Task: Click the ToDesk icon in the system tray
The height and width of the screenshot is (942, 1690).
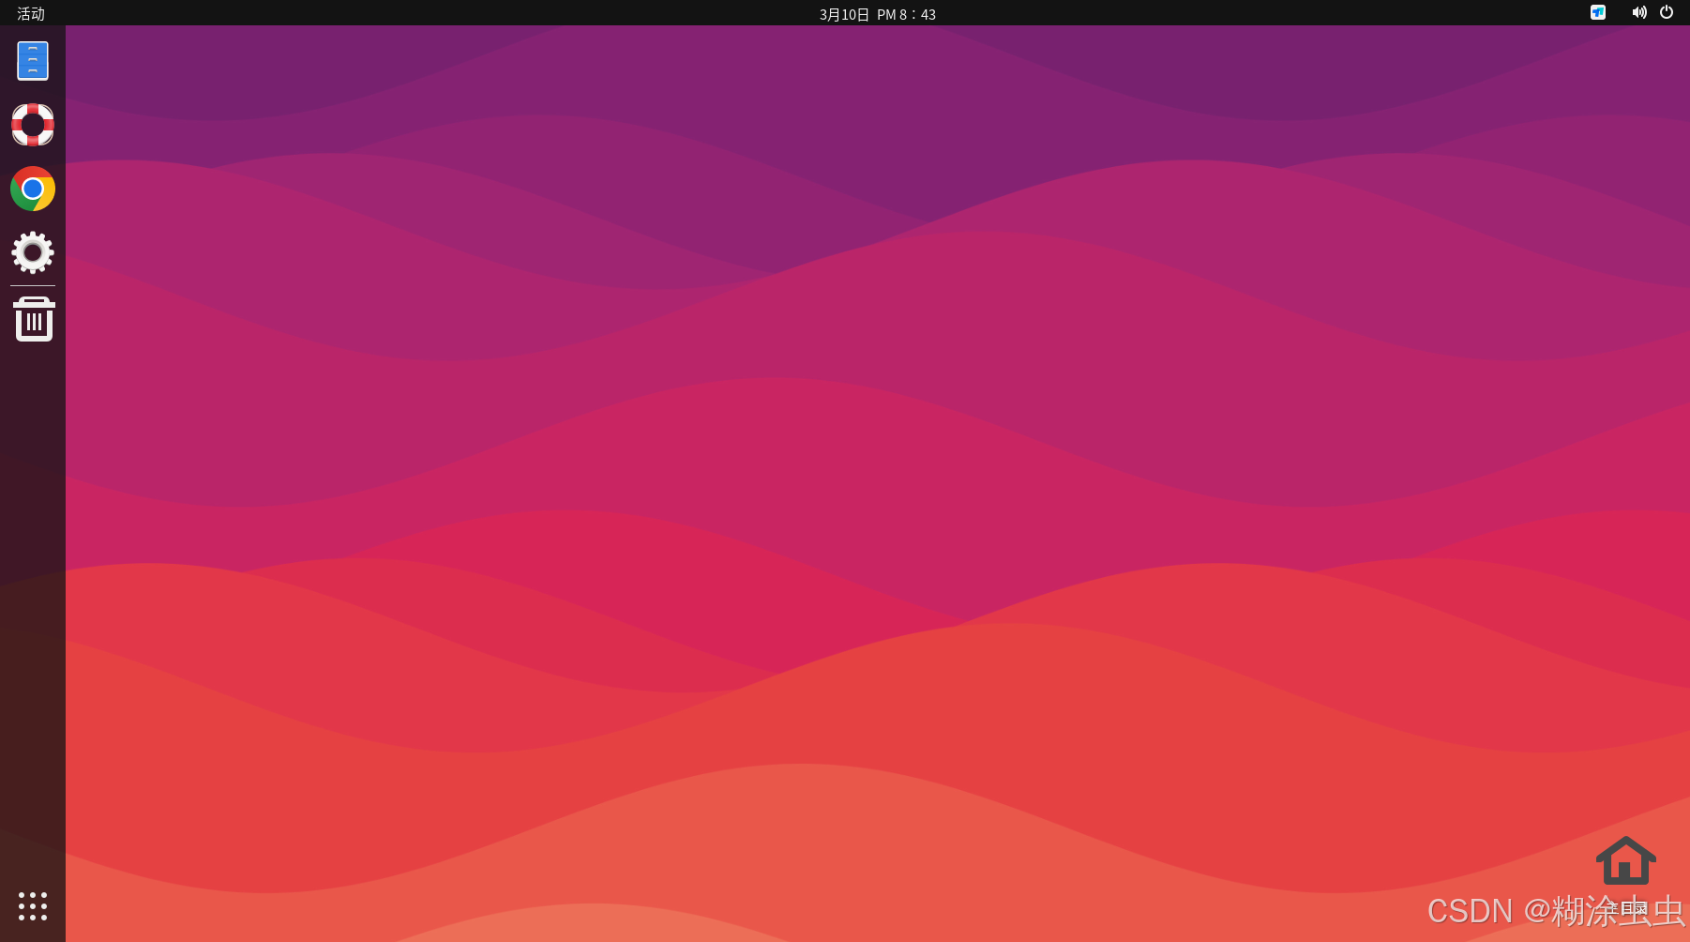Action: pos(1598,13)
